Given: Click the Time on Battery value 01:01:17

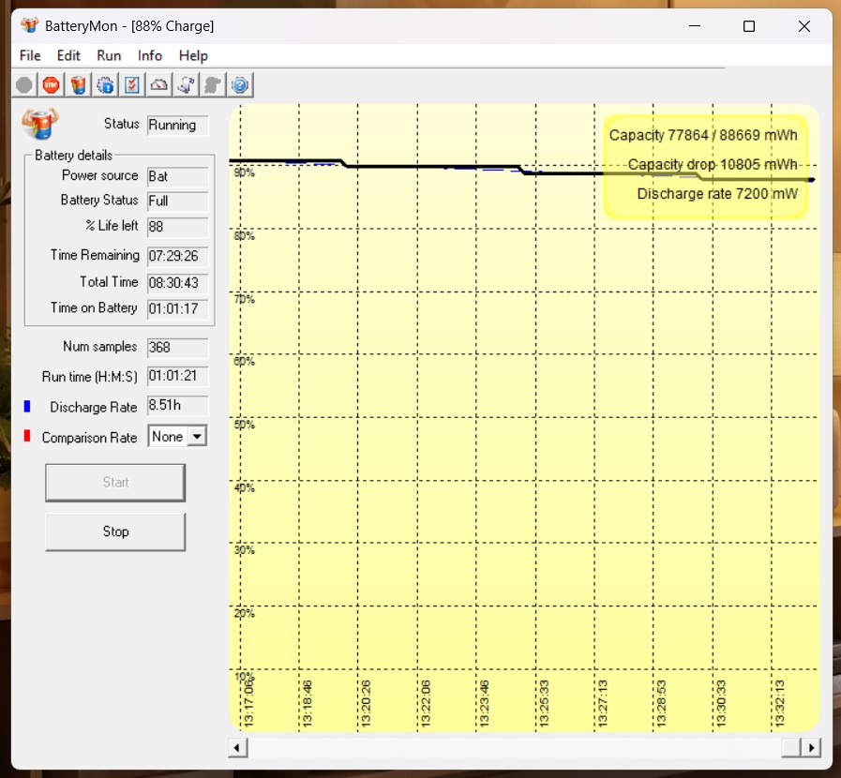Looking at the screenshot, I should pyautogui.click(x=177, y=308).
